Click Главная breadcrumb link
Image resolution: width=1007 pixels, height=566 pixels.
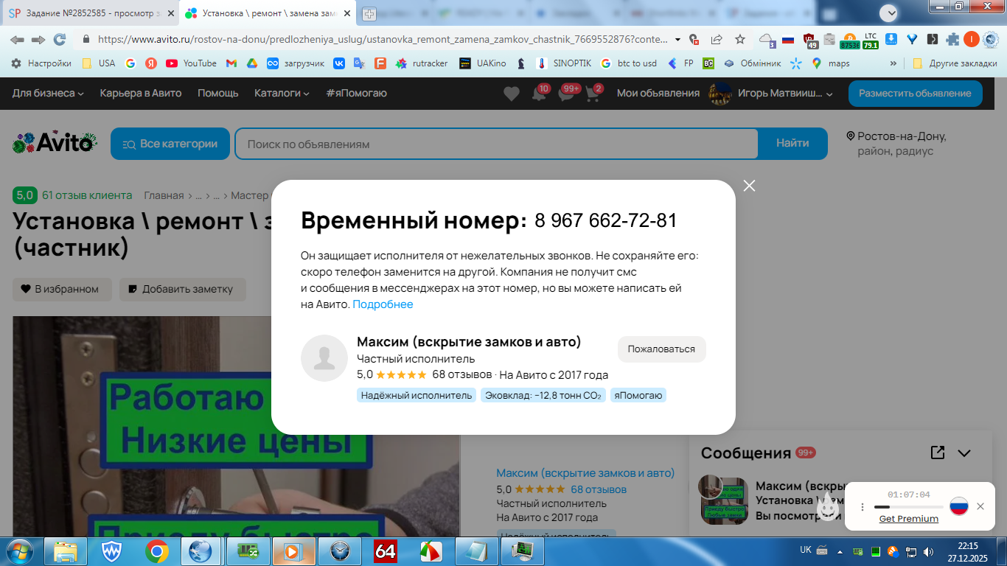pos(164,195)
